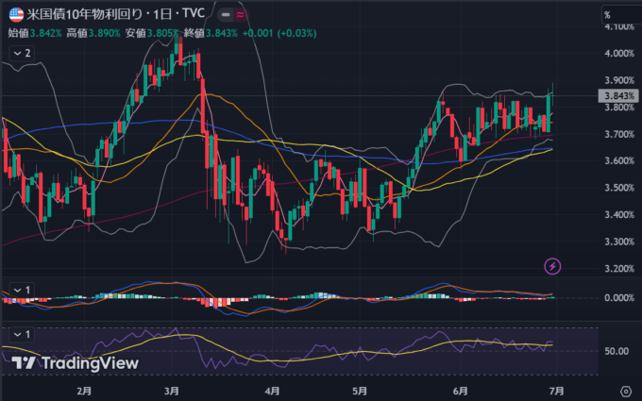The image size is (642, 401).
Task: Click the 2月 label on time axis
Action: pyautogui.click(x=84, y=389)
